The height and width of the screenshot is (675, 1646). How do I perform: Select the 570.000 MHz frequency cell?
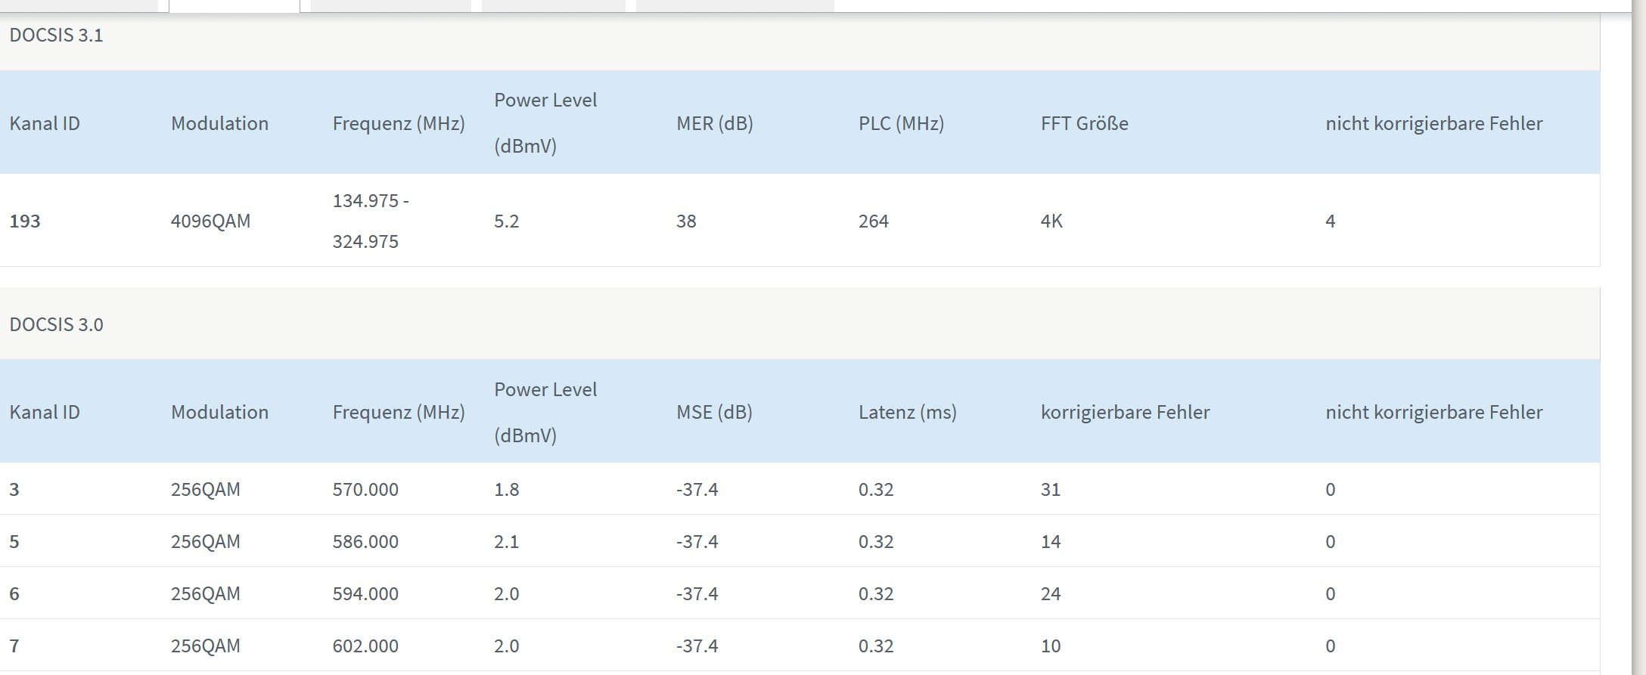[365, 490]
